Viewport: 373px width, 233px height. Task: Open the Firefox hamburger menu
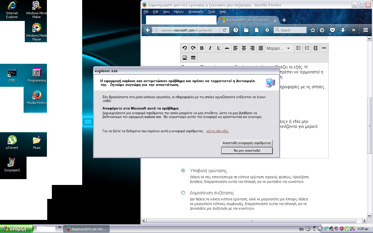click(366, 30)
